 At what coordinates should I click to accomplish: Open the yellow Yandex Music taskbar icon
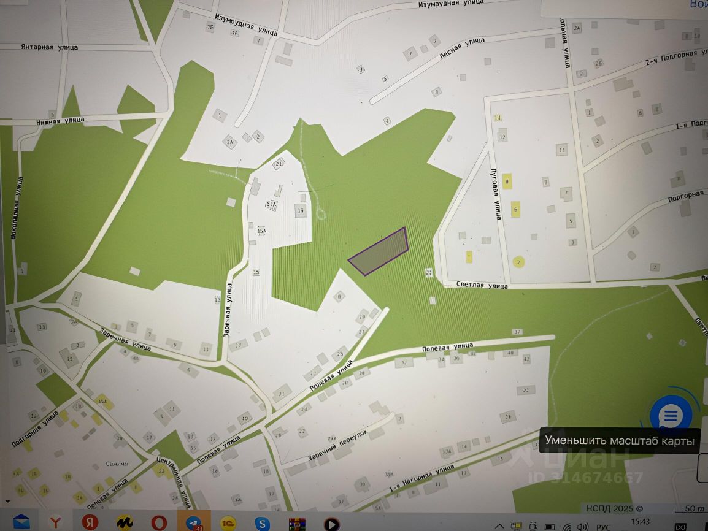[x=124, y=523]
